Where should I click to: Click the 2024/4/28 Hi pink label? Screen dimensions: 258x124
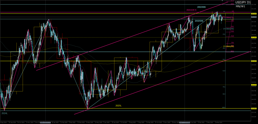192,10
